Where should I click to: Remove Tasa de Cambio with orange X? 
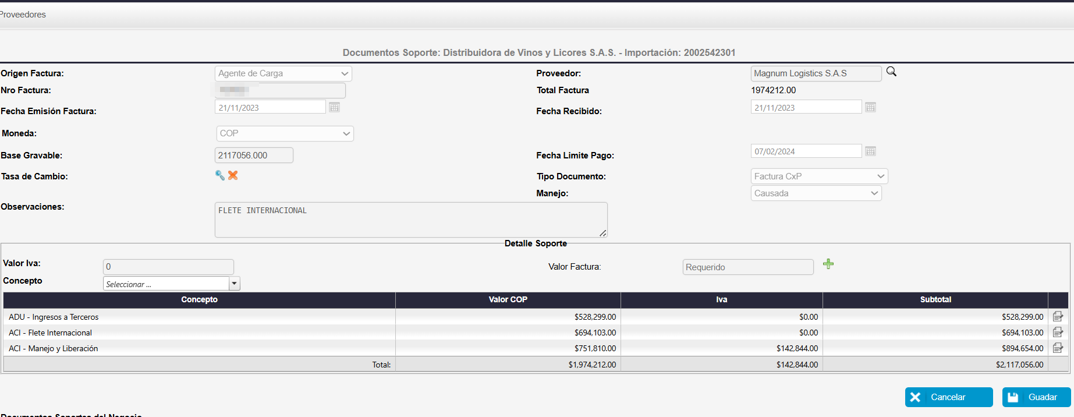point(233,175)
